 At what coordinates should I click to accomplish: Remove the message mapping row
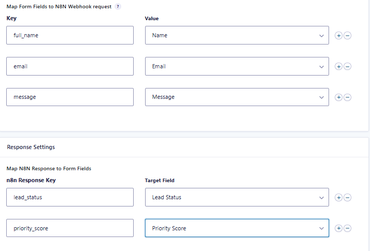348,97
